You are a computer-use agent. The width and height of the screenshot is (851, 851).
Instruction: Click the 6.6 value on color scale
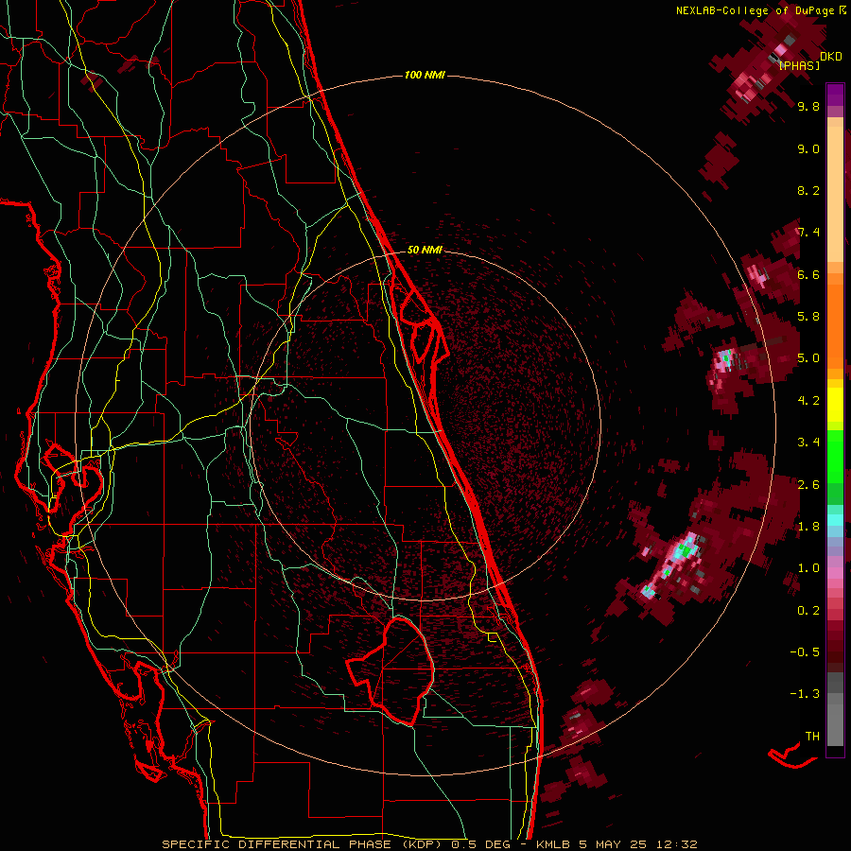[808, 274]
